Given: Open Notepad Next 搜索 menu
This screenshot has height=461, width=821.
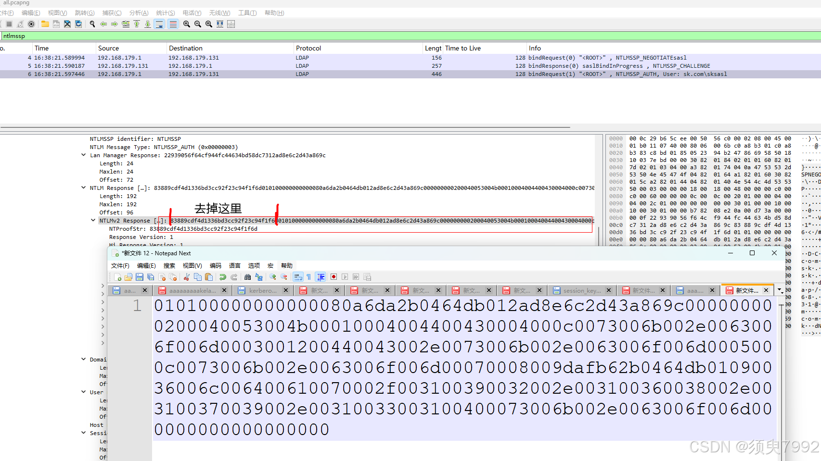Looking at the screenshot, I should click(169, 266).
